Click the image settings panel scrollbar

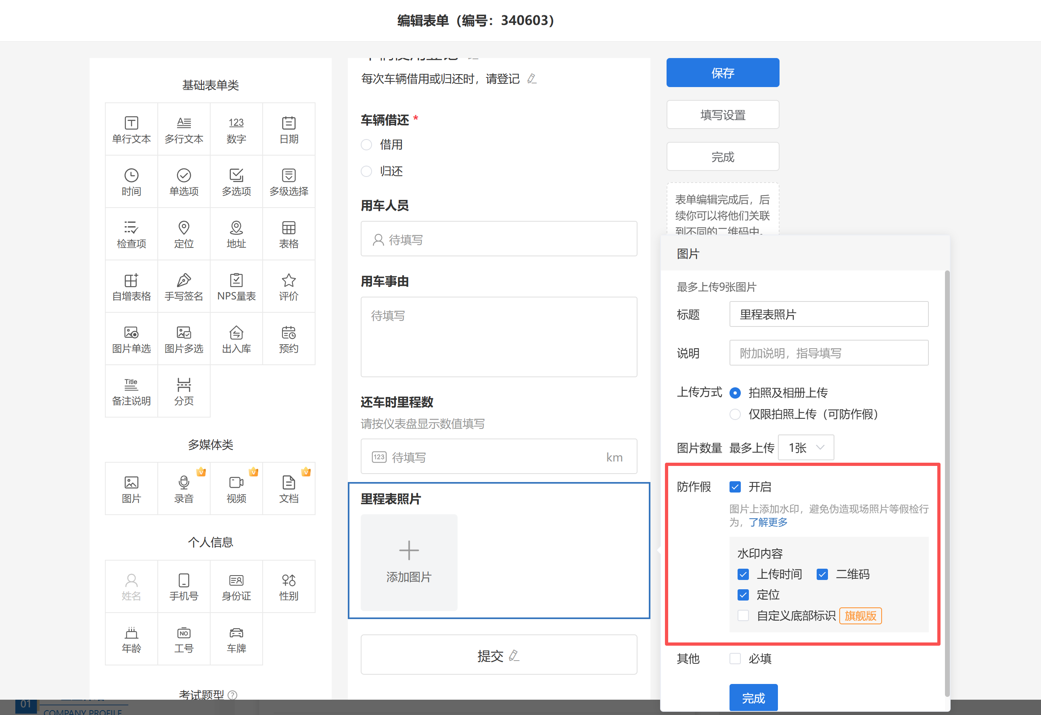(x=947, y=484)
